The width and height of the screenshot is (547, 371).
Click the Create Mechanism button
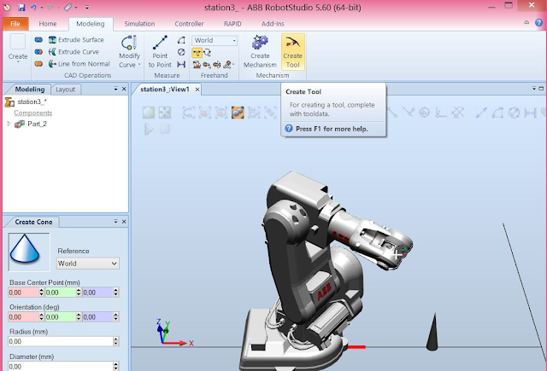(x=260, y=51)
